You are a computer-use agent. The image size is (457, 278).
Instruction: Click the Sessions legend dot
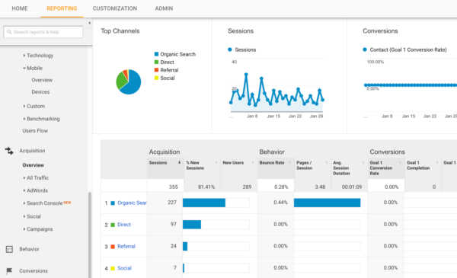(x=230, y=50)
